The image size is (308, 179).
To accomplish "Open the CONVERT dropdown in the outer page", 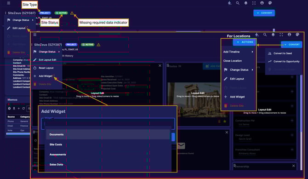I will [264, 13].
